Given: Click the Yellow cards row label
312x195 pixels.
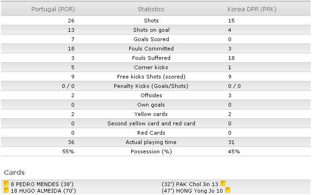Looking at the screenshot, I should pos(151,114).
